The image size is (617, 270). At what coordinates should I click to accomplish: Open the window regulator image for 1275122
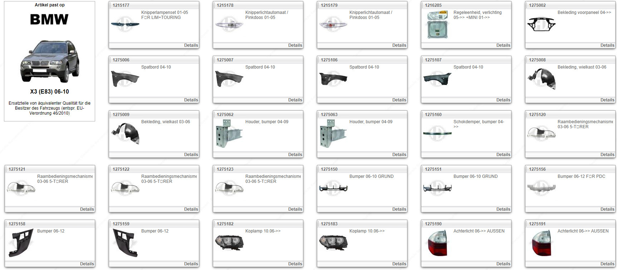(125, 188)
